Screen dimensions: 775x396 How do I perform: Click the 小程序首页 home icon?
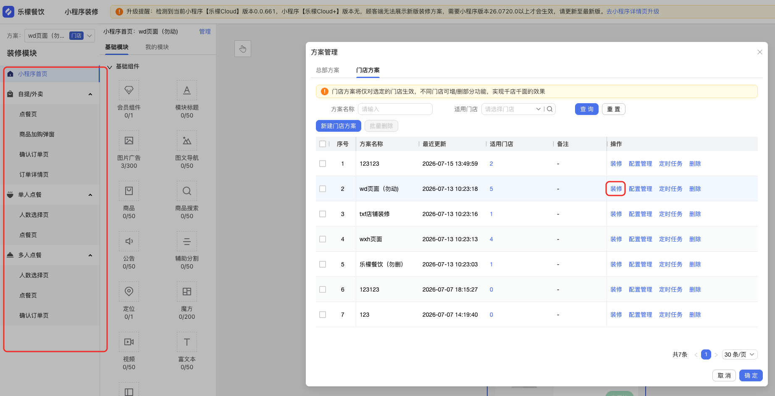click(x=11, y=74)
